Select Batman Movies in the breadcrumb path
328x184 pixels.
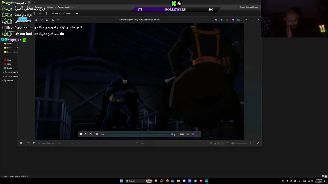click(64, 7)
